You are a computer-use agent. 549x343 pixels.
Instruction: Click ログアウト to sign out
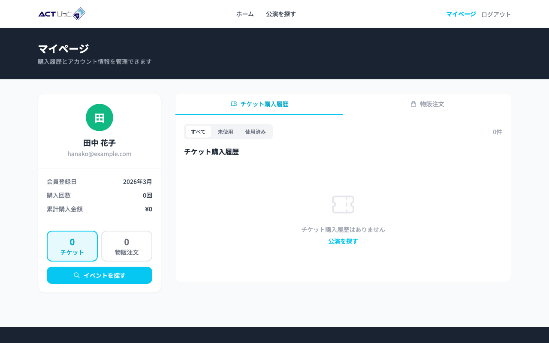coord(496,14)
